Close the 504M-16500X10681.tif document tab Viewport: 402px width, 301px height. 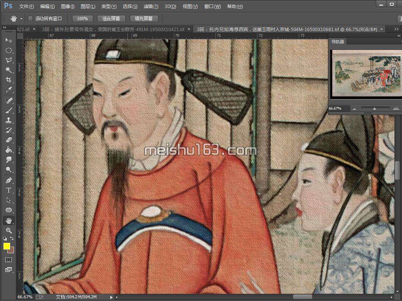[x=382, y=29]
